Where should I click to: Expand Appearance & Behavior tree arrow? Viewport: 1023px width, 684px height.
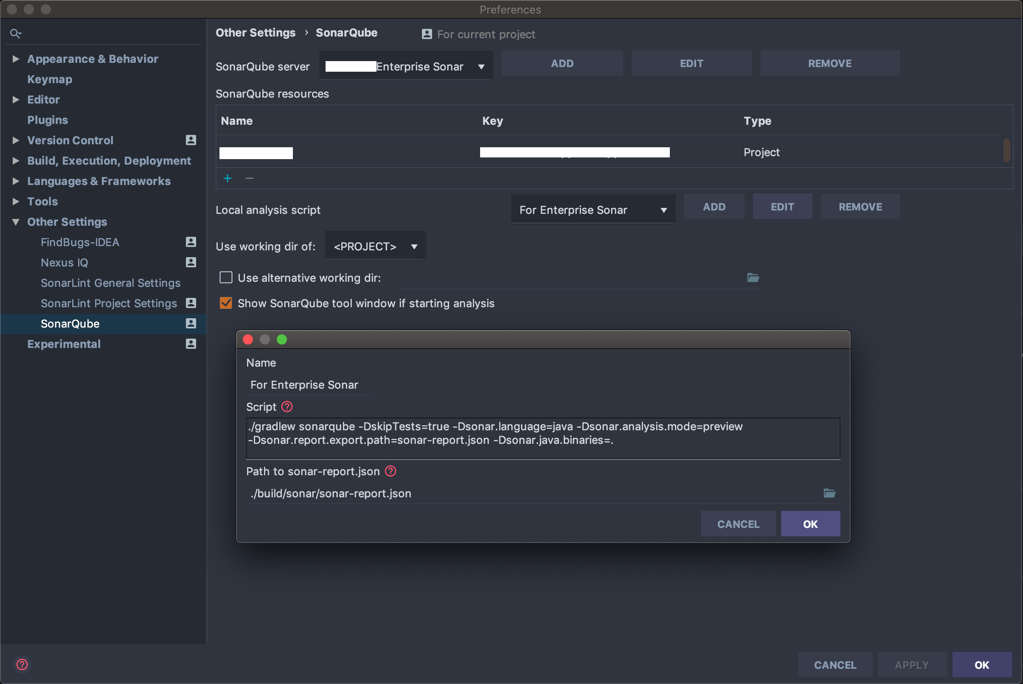coord(16,59)
